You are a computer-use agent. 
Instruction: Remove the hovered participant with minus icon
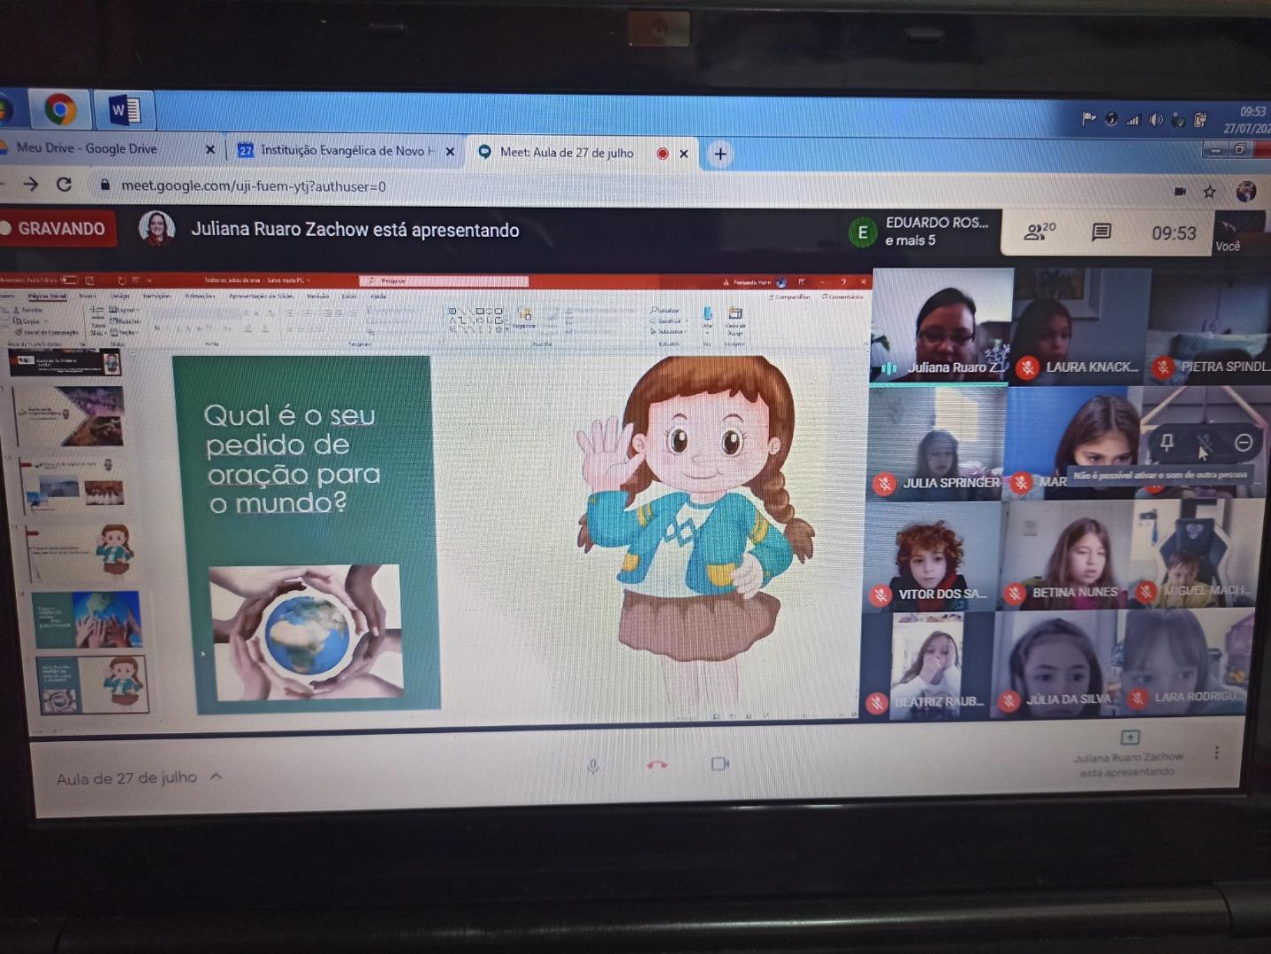click(x=1244, y=443)
